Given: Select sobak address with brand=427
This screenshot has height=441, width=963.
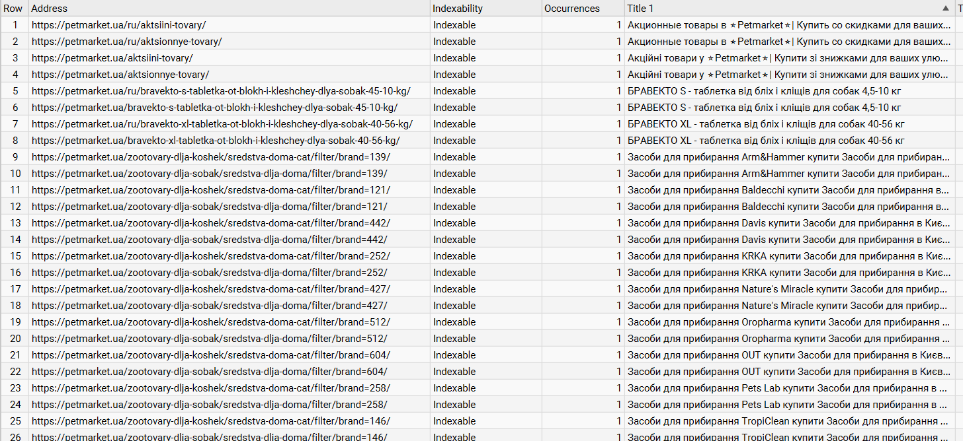Looking at the screenshot, I should pos(209,306).
